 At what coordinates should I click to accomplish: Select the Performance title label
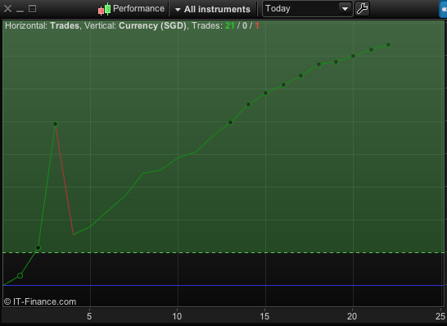coord(138,8)
